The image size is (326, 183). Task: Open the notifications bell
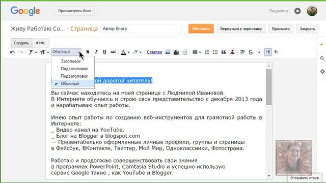(x=297, y=11)
